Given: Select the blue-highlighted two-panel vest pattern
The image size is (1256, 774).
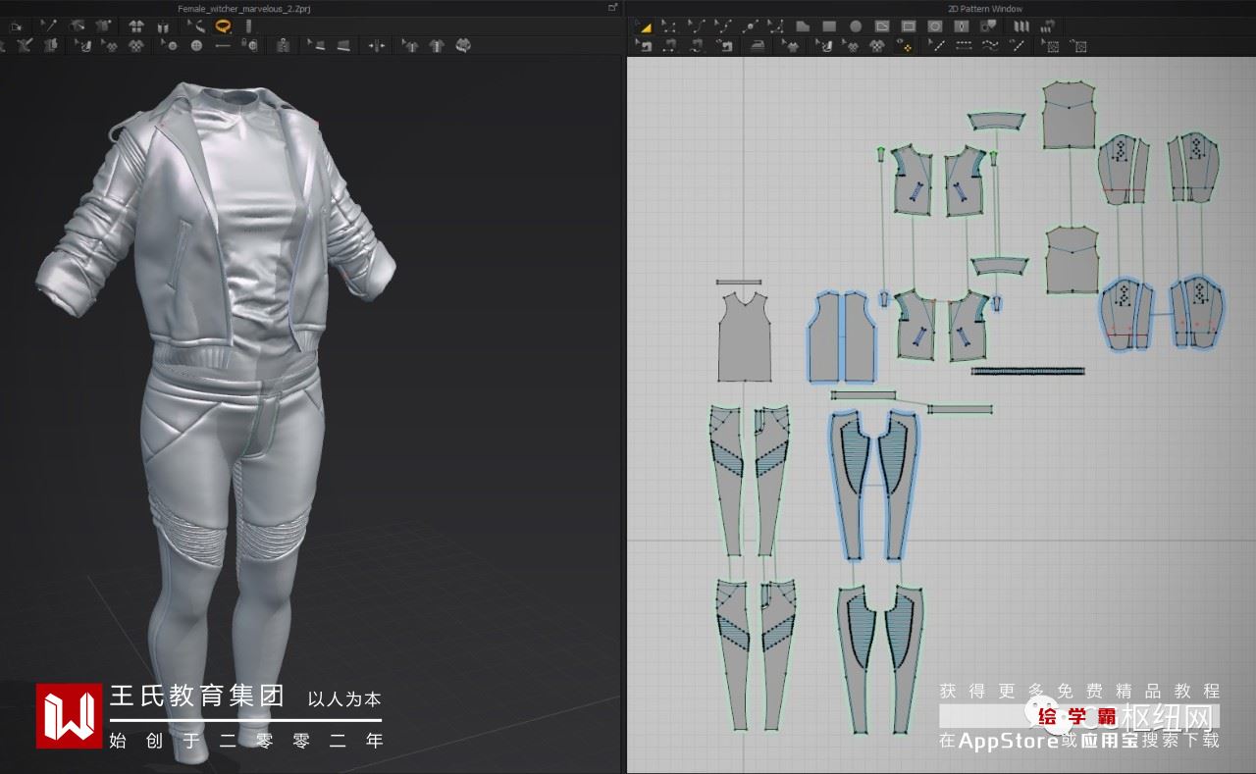Looking at the screenshot, I should click(x=842, y=335).
